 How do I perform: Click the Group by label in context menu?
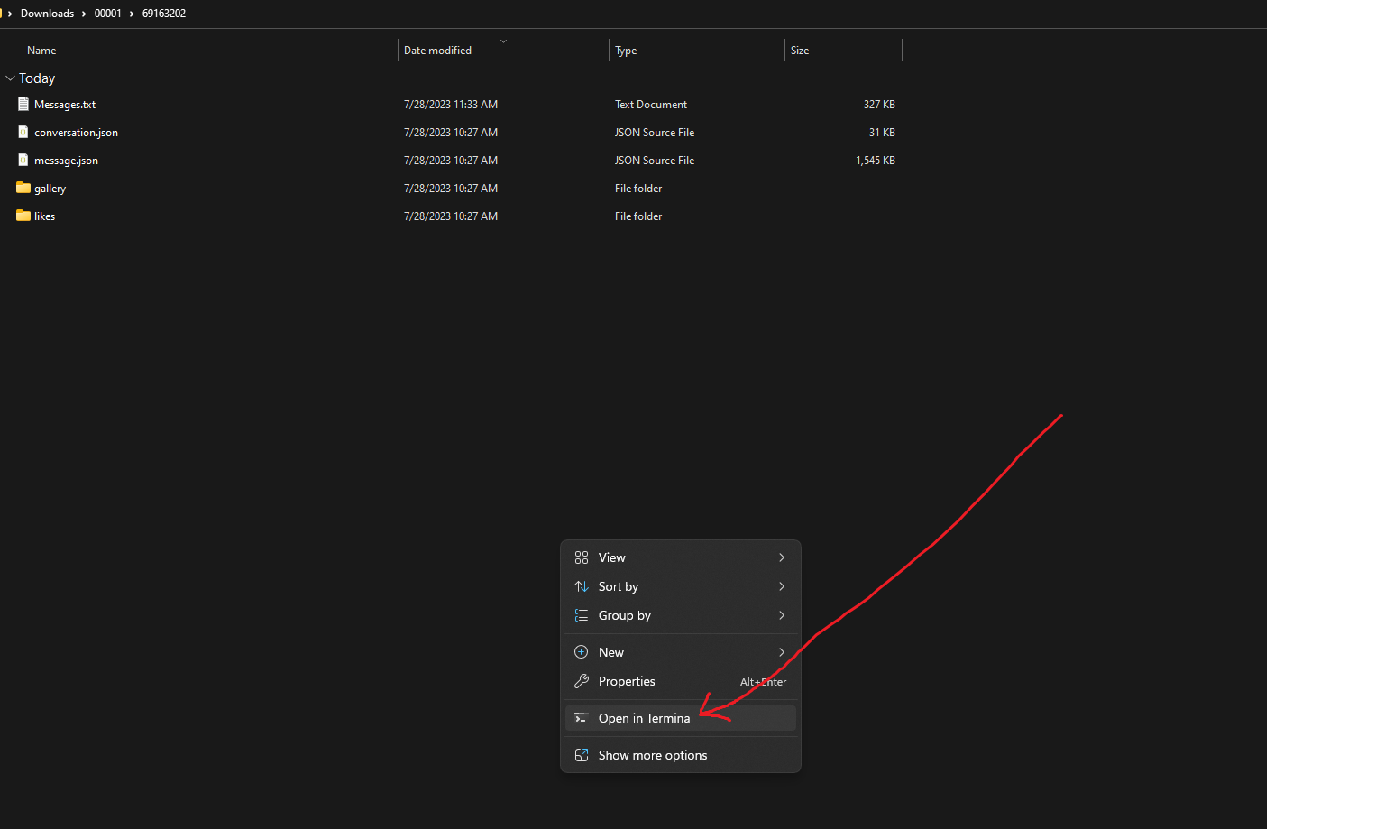[625, 615]
